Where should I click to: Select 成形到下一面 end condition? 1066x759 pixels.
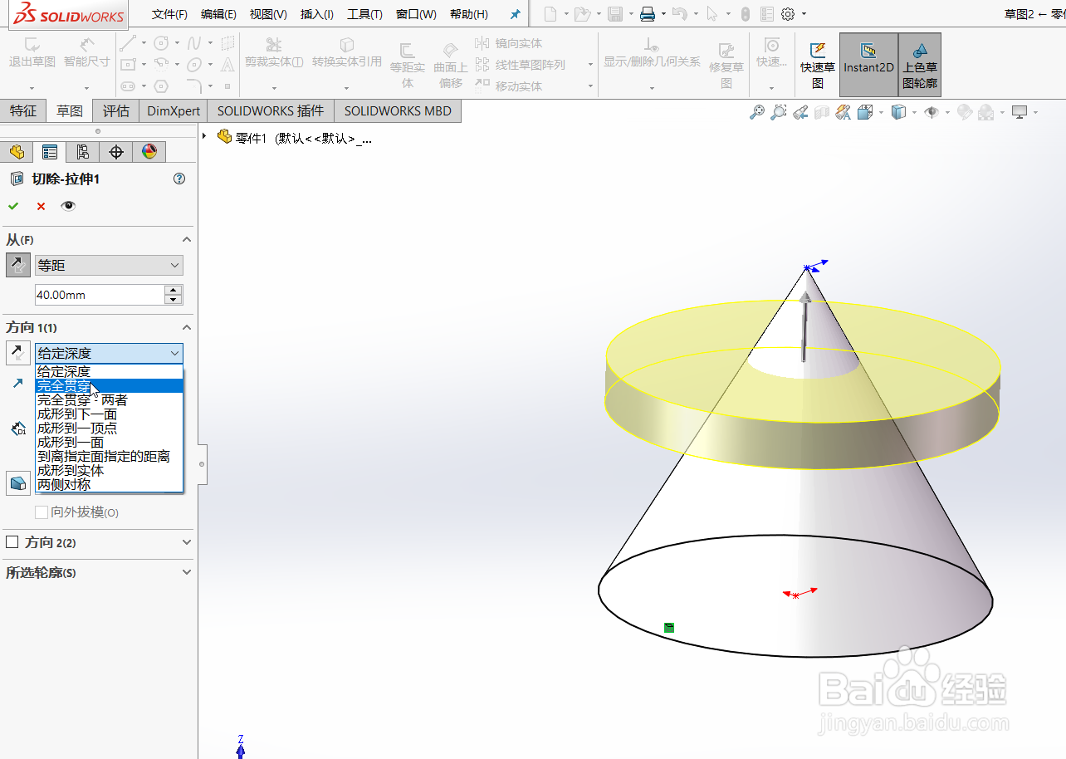[x=109, y=414]
